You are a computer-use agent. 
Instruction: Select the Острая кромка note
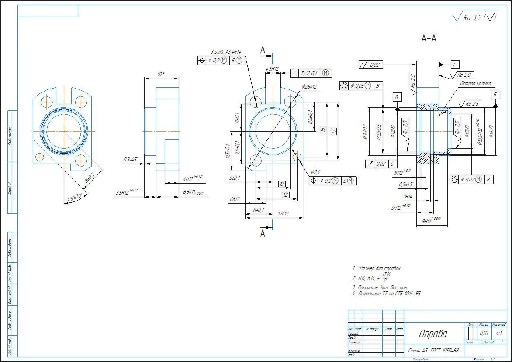[x=475, y=83]
